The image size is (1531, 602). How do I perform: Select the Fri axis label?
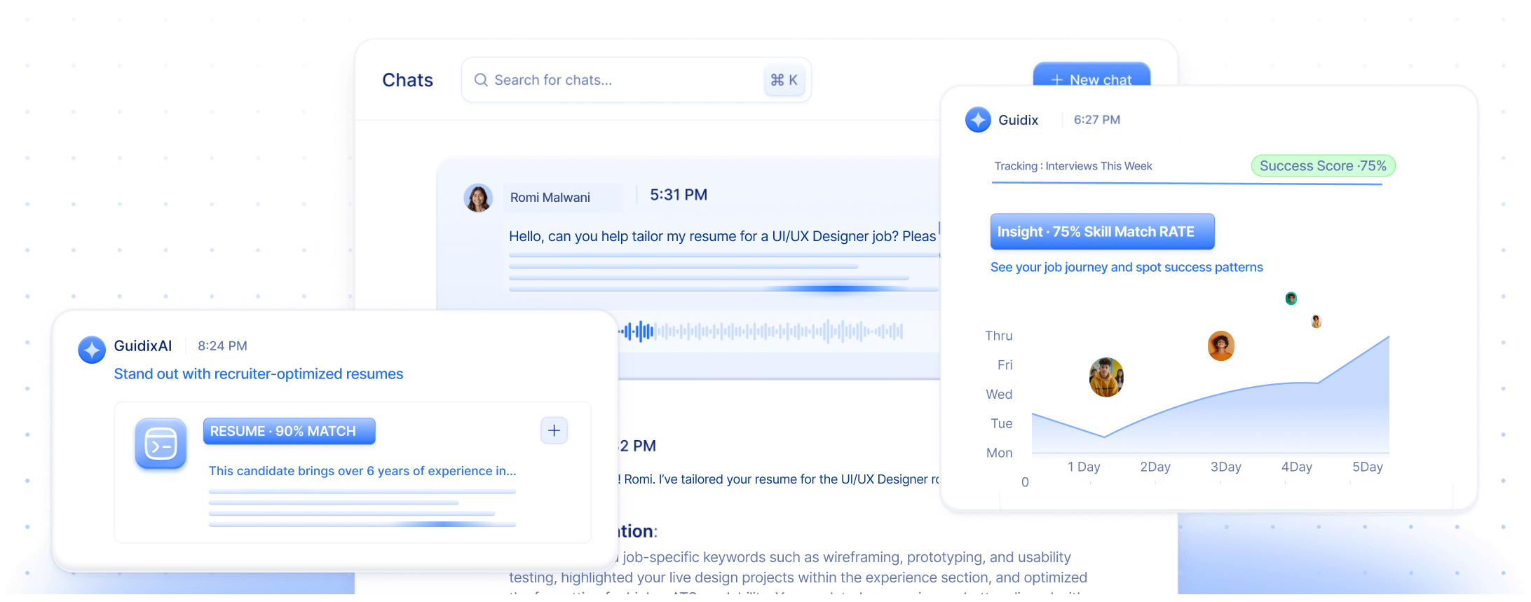[1005, 365]
